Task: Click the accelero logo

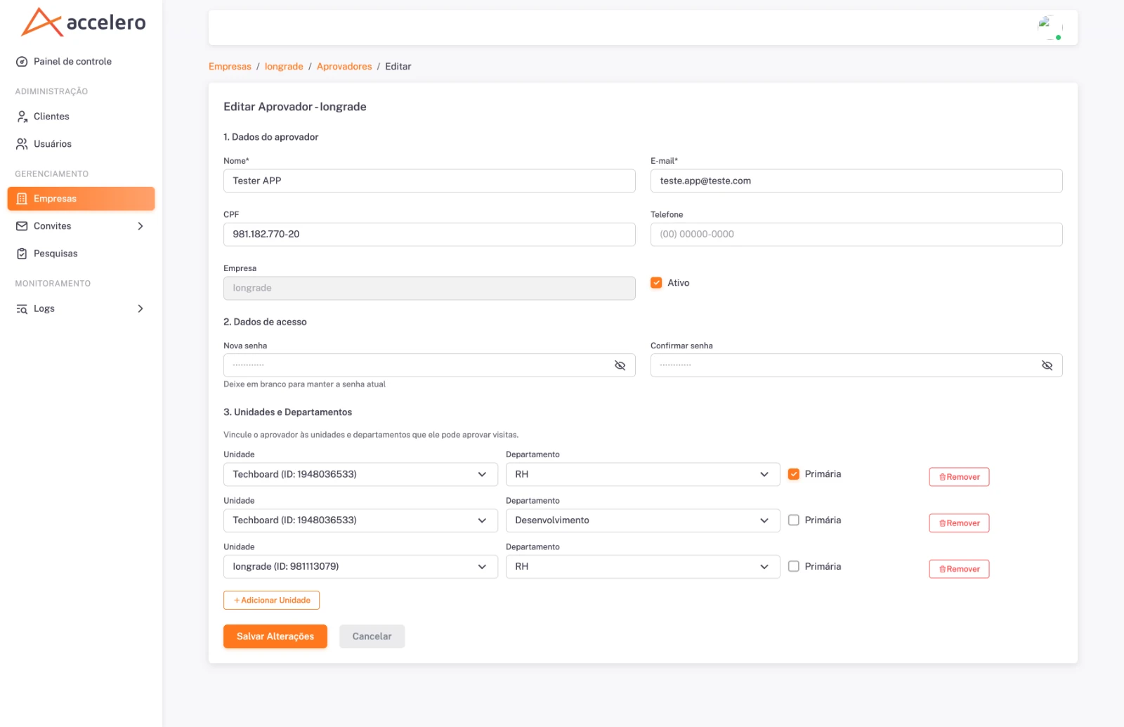Action: click(x=84, y=22)
